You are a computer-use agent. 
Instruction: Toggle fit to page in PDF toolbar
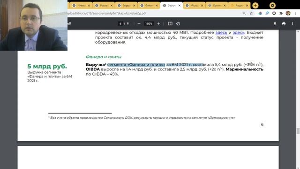170,23
